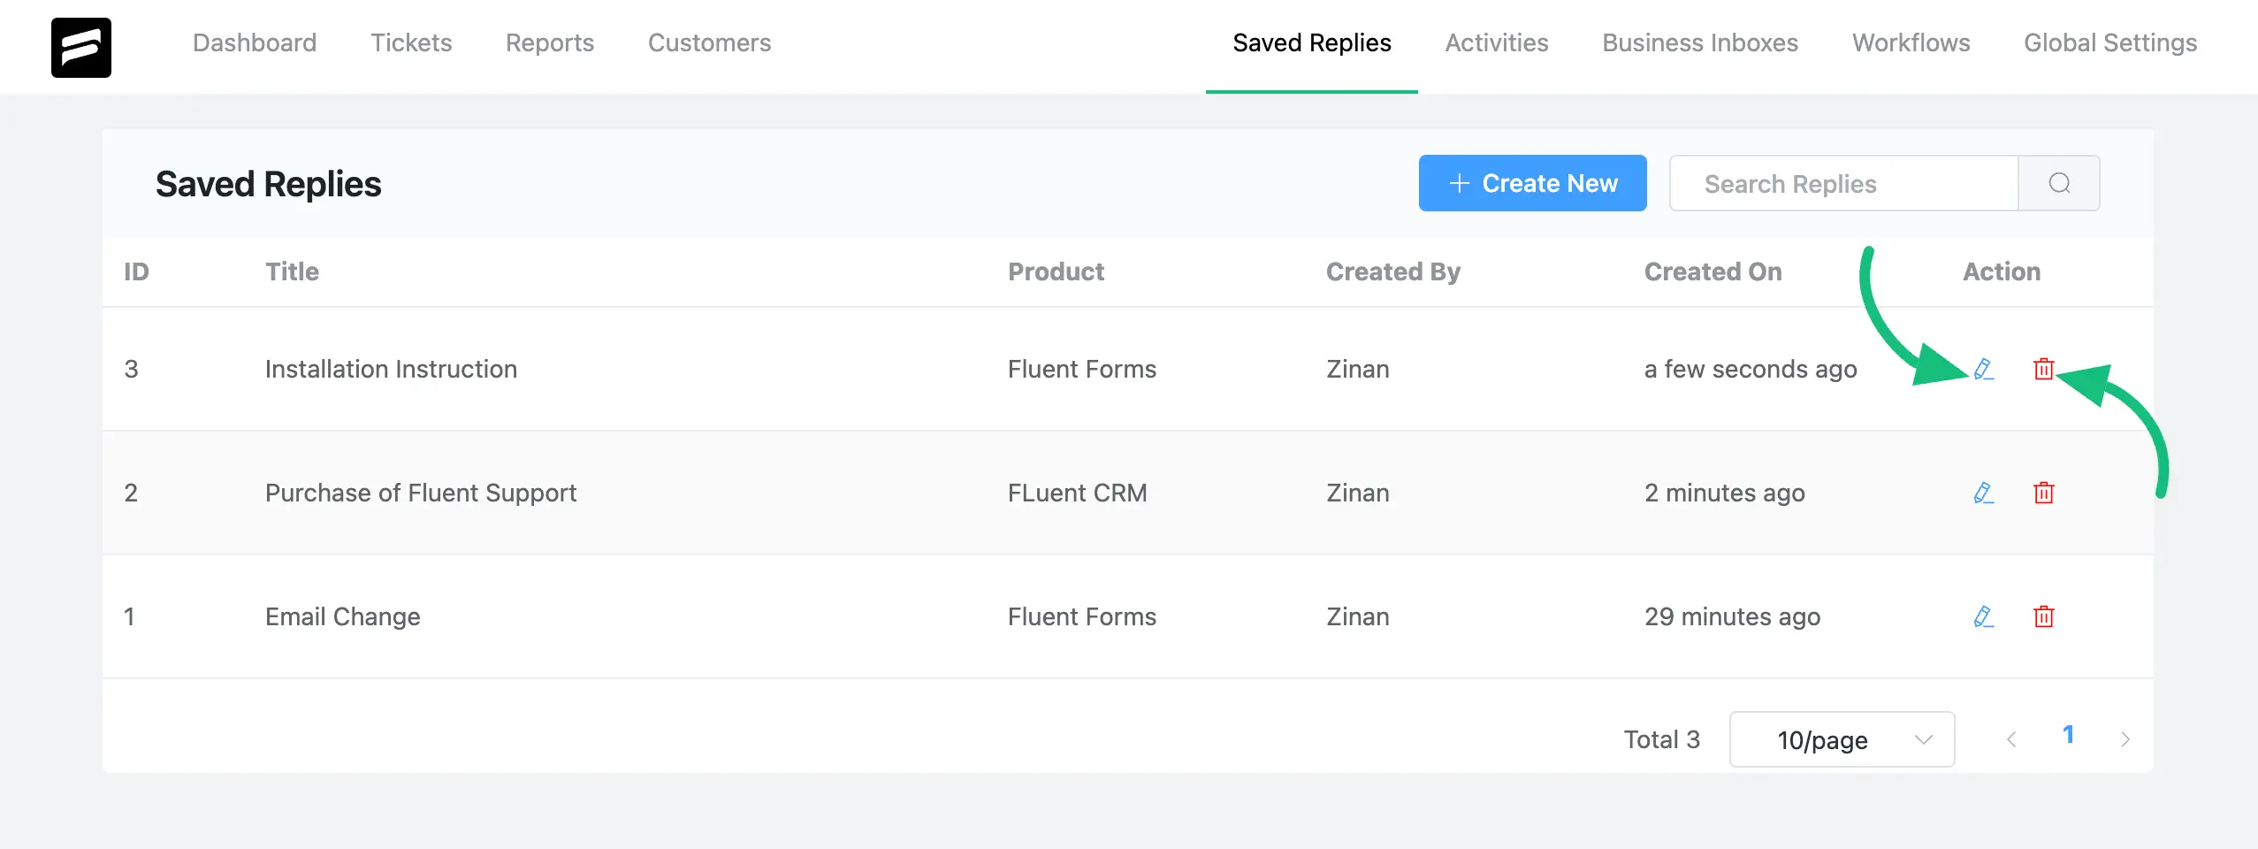Go to previous page arrow
2258x849 pixels.
click(x=2011, y=739)
